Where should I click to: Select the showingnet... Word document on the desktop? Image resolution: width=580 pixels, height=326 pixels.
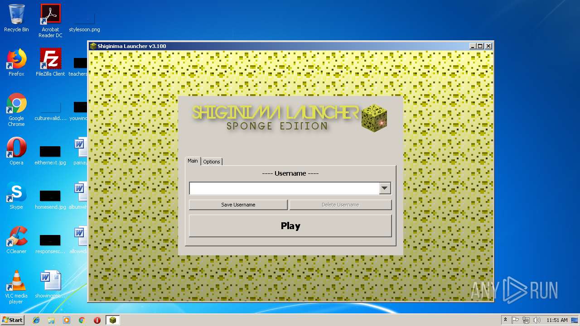50,284
